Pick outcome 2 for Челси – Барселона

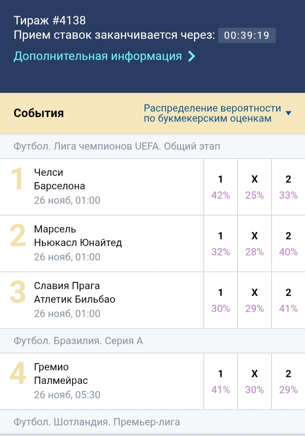[x=288, y=187]
